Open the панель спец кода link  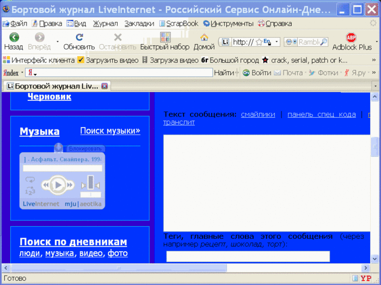tap(322, 114)
